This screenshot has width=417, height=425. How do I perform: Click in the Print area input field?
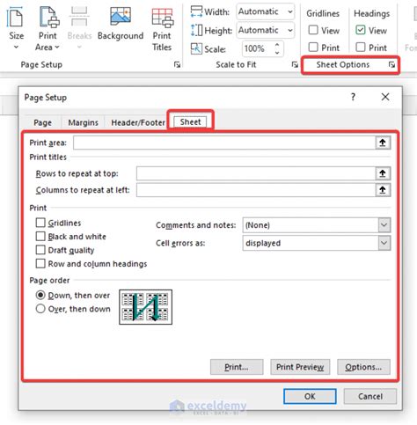pyautogui.click(x=224, y=143)
